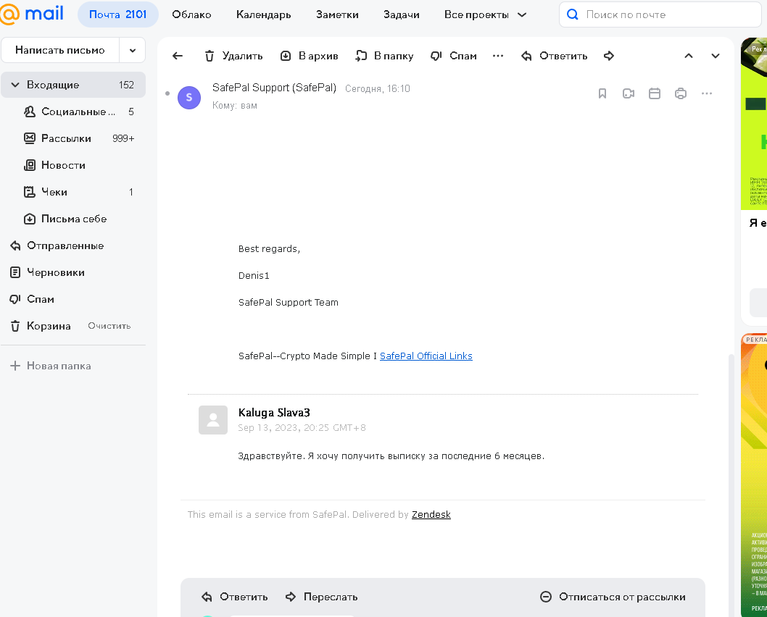The width and height of the screenshot is (767, 617).
Task: Click sender name SafePal Support (SafePal)
Action: (275, 88)
